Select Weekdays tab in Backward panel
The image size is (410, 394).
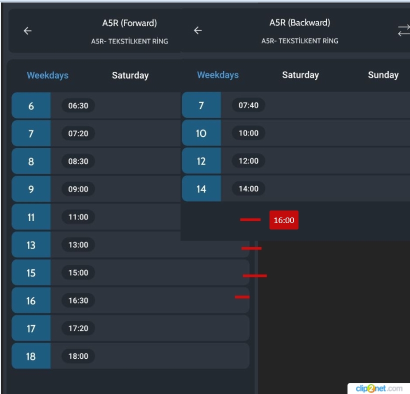217,75
